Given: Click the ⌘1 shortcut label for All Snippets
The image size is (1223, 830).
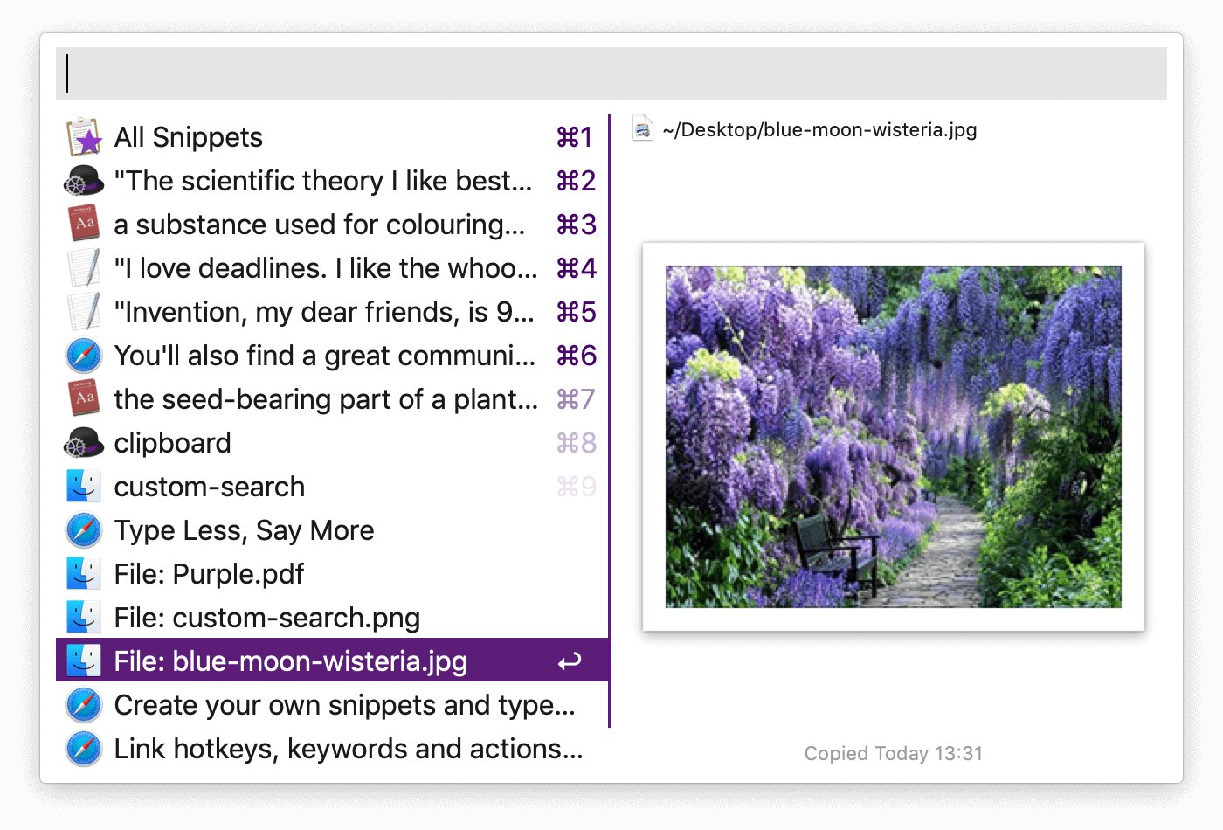Looking at the screenshot, I should tap(575, 137).
